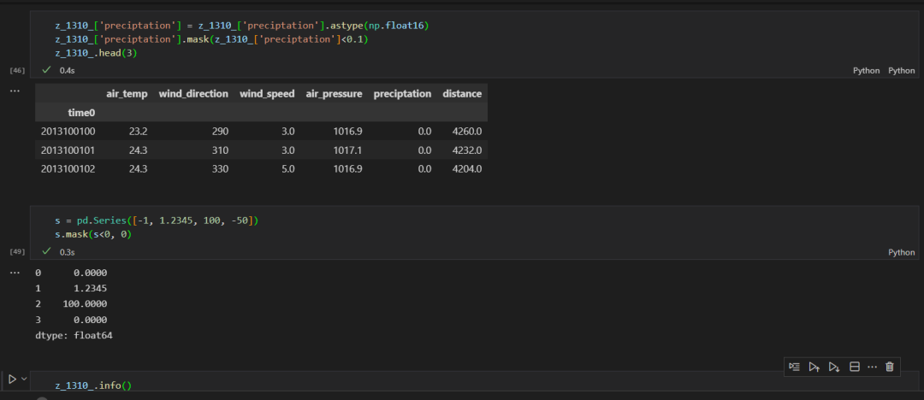This screenshot has width=924, height=400.
Task: Select the 2013100101 row in table
Action: click(68, 150)
